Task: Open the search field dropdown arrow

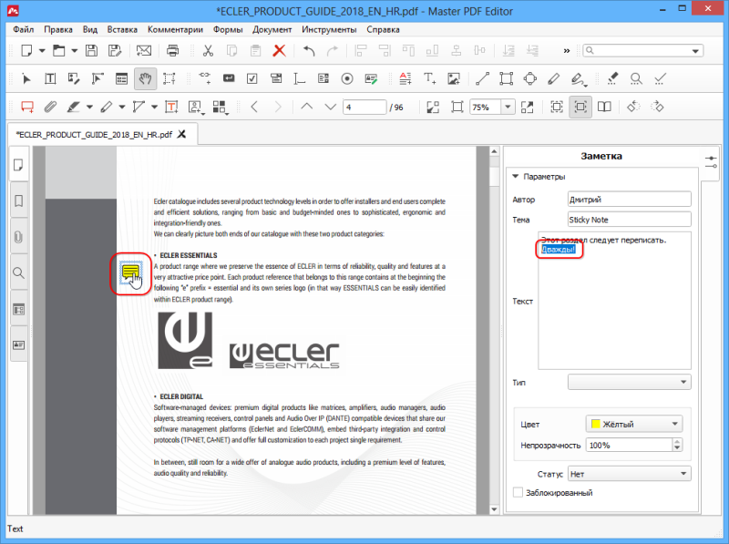Action: tap(695, 51)
